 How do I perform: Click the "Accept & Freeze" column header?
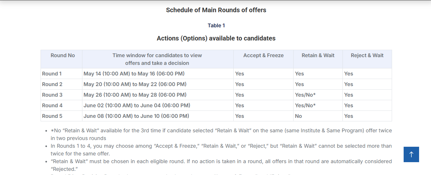click(x=263, y=56)
